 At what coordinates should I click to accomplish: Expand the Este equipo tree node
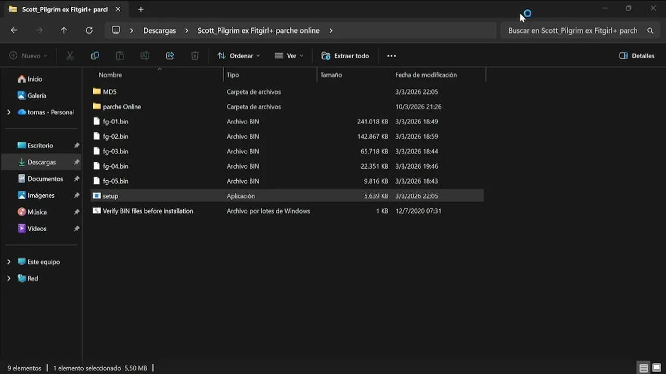click(9, 262)
